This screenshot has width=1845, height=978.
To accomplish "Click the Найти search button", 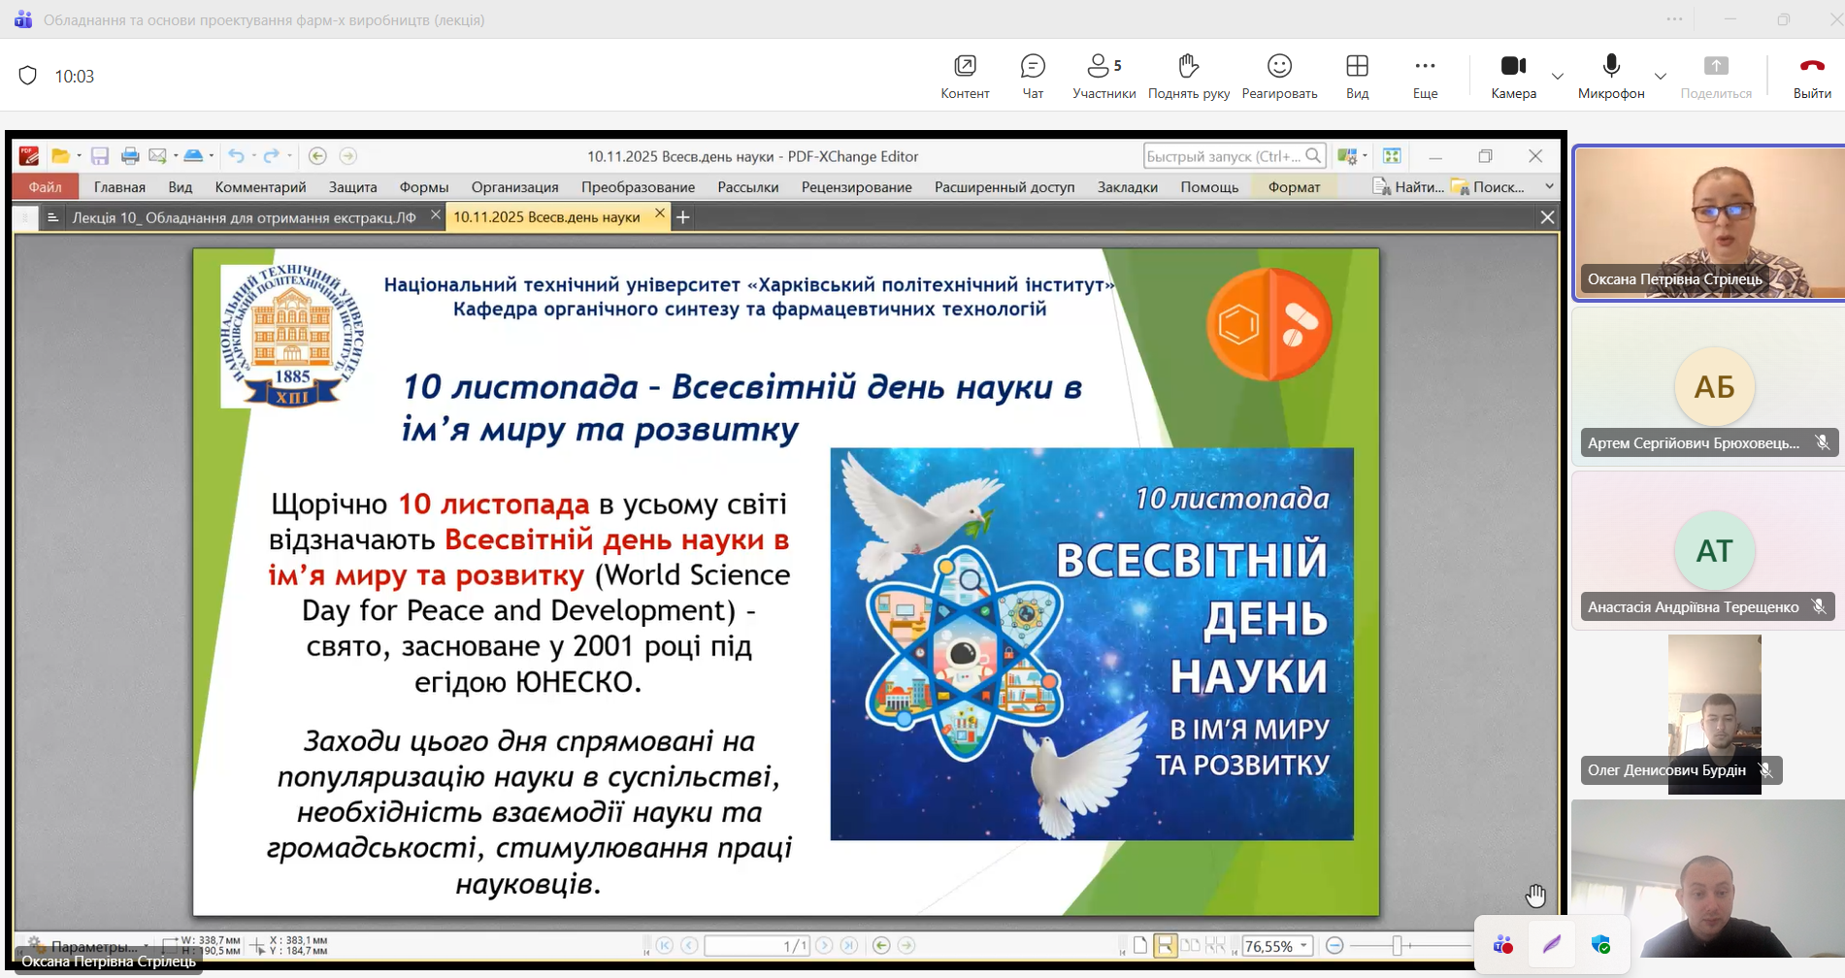I will click(1409, 187).
